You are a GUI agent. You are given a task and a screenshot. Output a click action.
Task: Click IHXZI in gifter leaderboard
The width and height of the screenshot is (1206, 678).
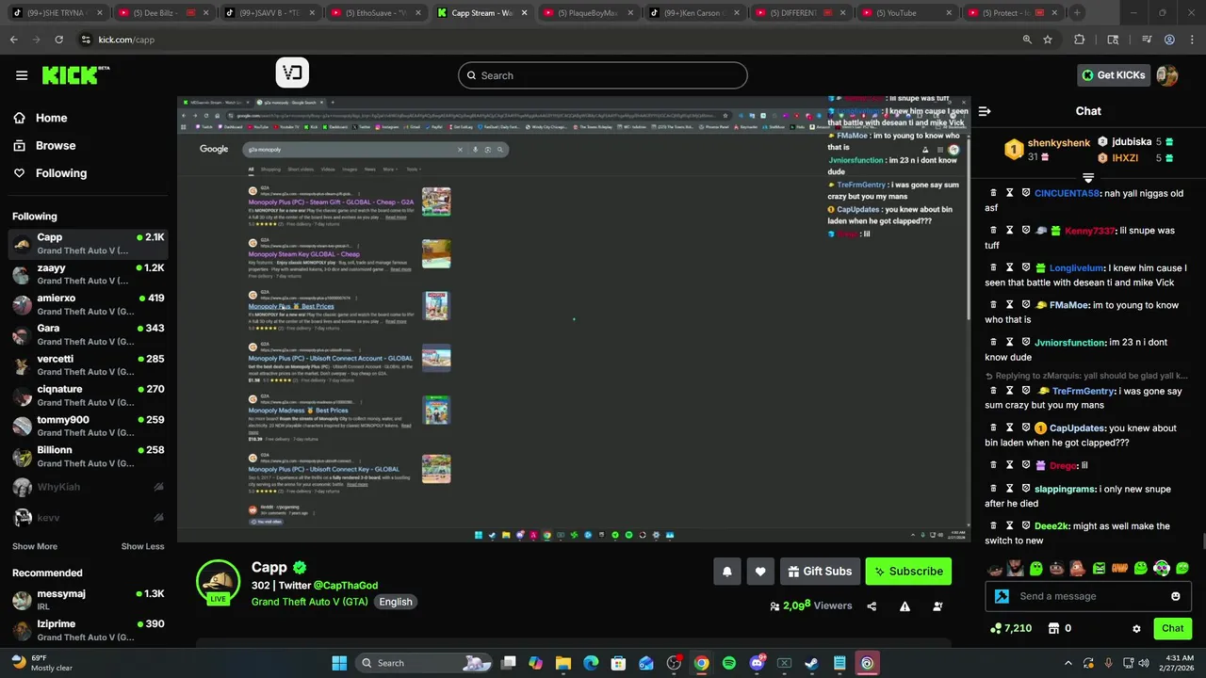pyautogui.click(x=1125, y=158)
